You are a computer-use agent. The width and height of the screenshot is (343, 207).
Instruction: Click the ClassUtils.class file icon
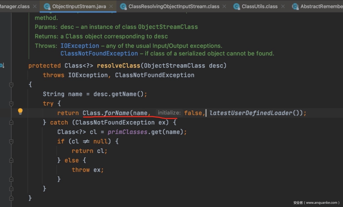click(237, 7)
